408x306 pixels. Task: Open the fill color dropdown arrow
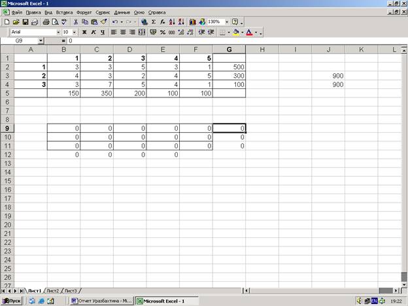242,32
